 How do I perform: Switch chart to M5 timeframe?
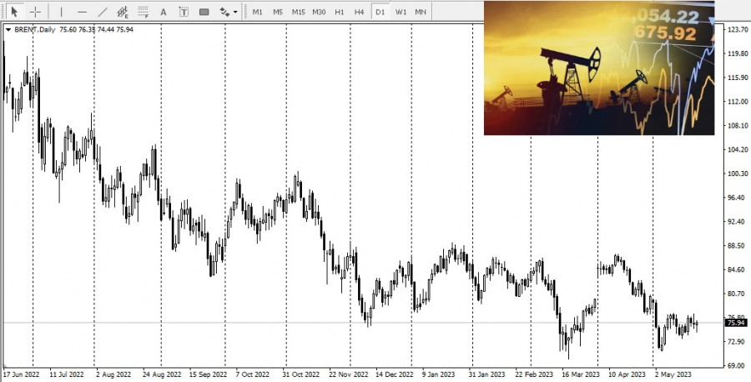coord(278,12)
